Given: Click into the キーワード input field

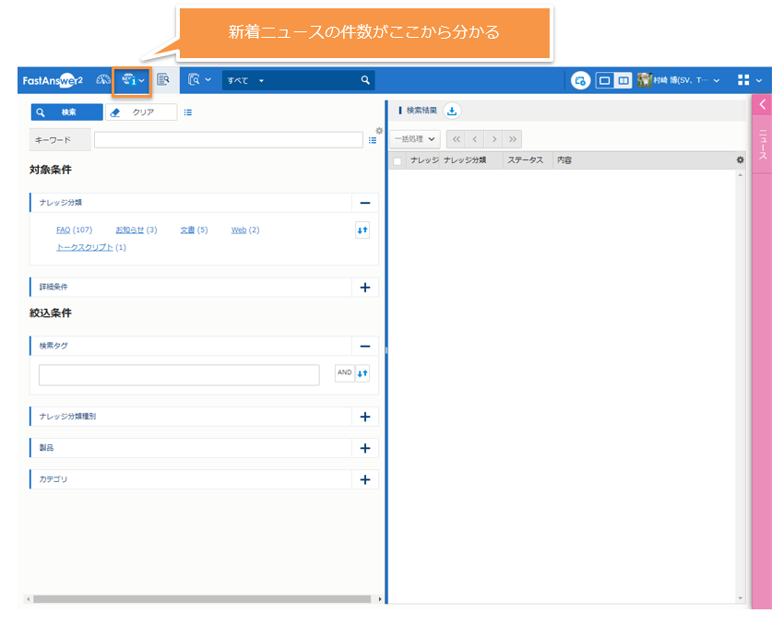Looking at the screenshot, I should (228, 140).
